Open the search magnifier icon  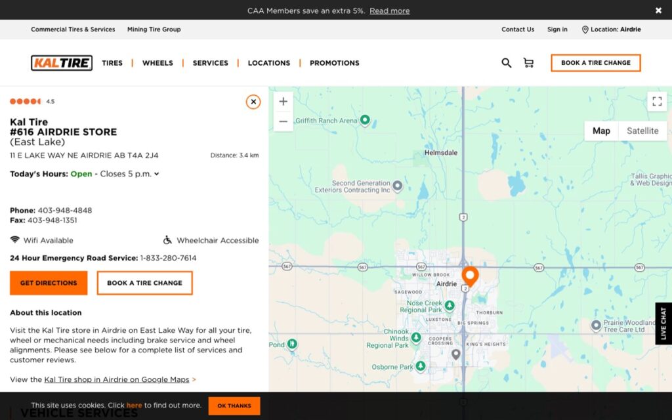pyautogui.click(x=506, y=63)
